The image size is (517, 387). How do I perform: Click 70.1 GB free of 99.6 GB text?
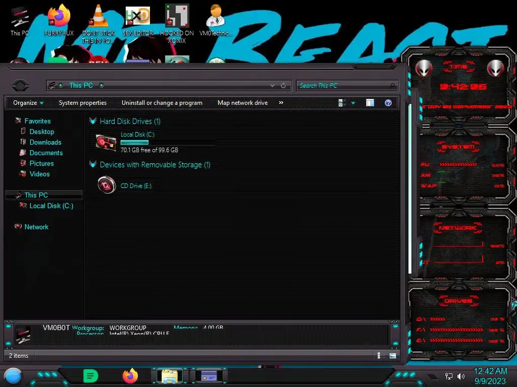(149, 150)
